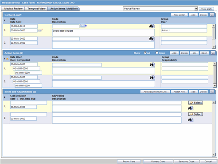Switch to the Medical Review tab
This screenshot has height=164, width=218.
[x=13, y=9]
